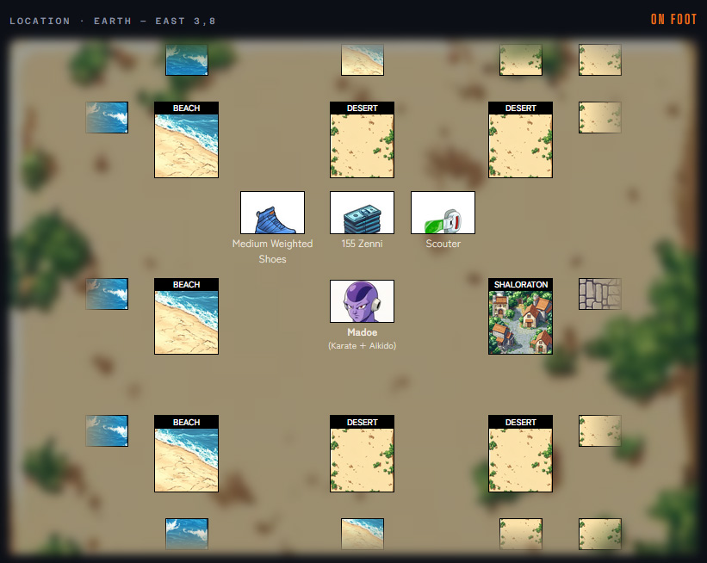Click small ocean tile left of southwest BEACH
This screenshot has width=707, height=563.
click(107, 431)
